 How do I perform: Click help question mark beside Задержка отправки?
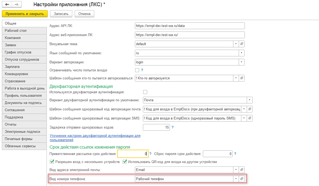click(173, 127)
